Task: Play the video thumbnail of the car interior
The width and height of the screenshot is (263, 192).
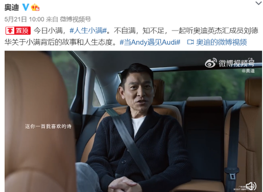Action: pos(133,121)
